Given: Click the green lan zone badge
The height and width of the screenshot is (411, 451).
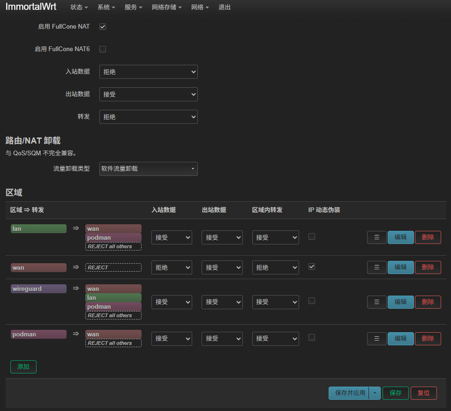Looking at the screenshot, I should (38, 229).
